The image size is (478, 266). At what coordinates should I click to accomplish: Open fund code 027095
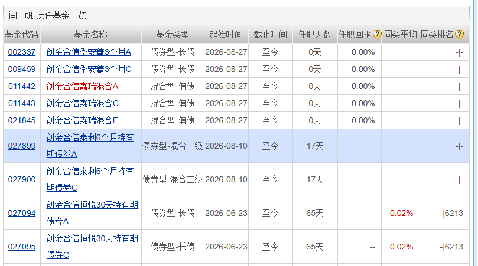click(22, 247)
